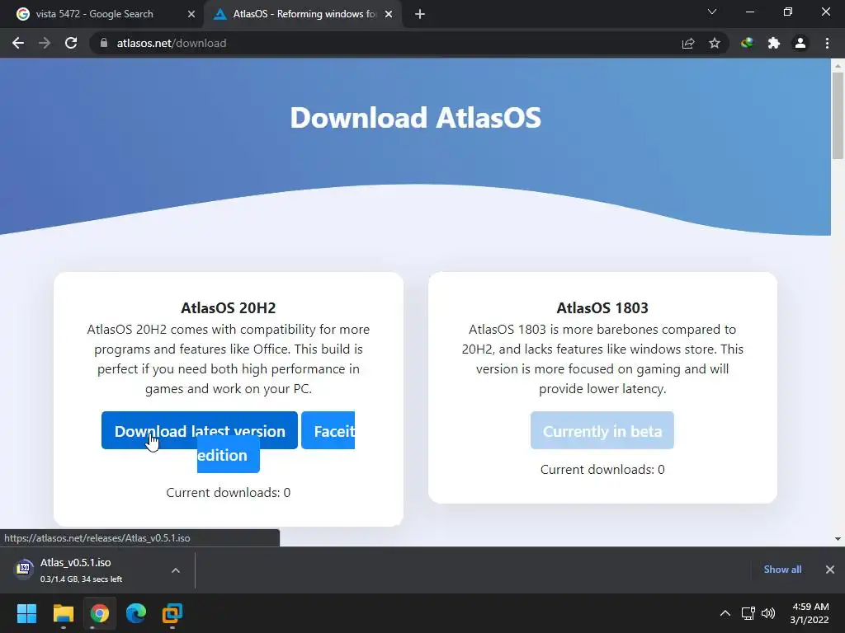Close the downloads bar
The image size is (845, 633).
tap(830, 570)
